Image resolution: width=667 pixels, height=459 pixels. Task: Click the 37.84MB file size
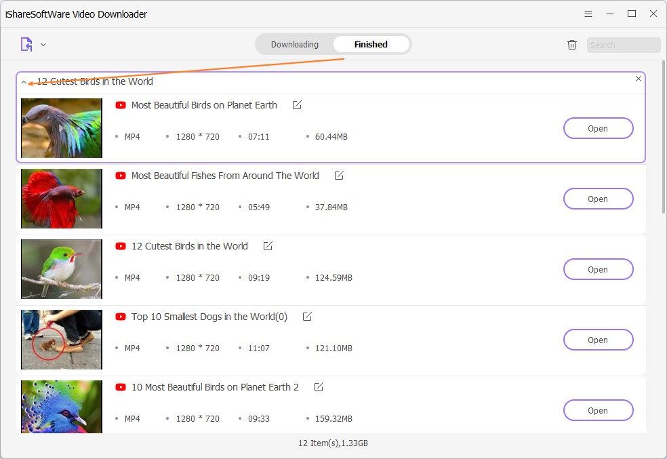(x=331, y=207)
